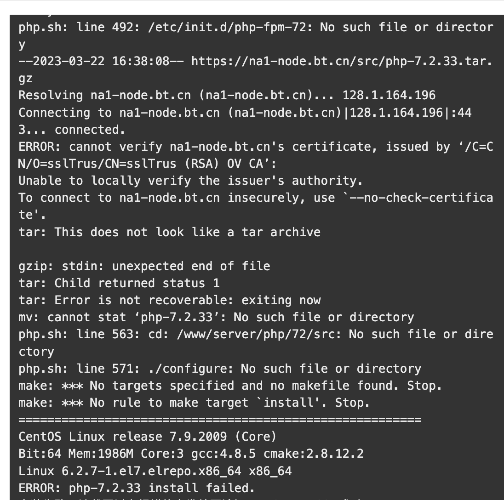Click the 'mv: cannot stat' error line
This screenshot has width=504, height=500.
(x=216, y=317)
